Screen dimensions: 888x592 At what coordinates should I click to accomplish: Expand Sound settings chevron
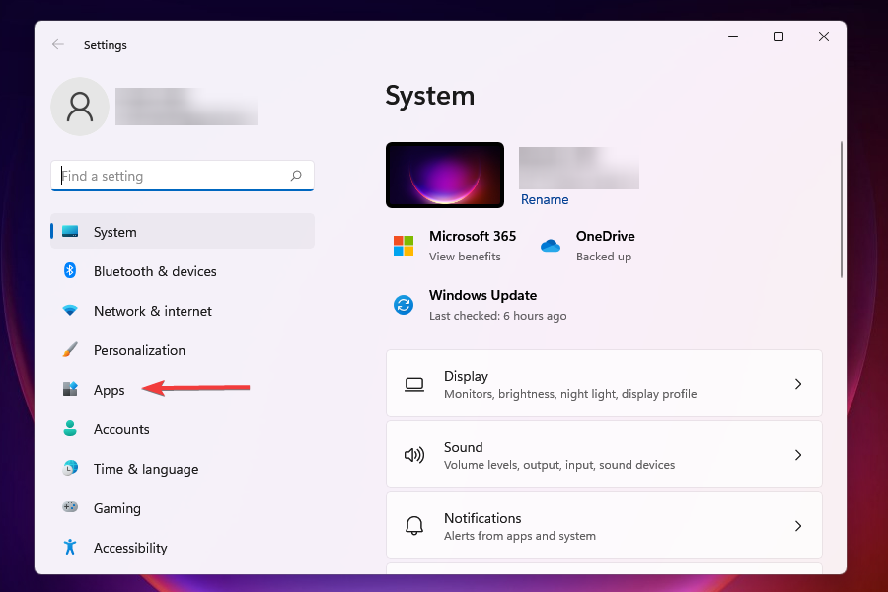coord(798,455)
